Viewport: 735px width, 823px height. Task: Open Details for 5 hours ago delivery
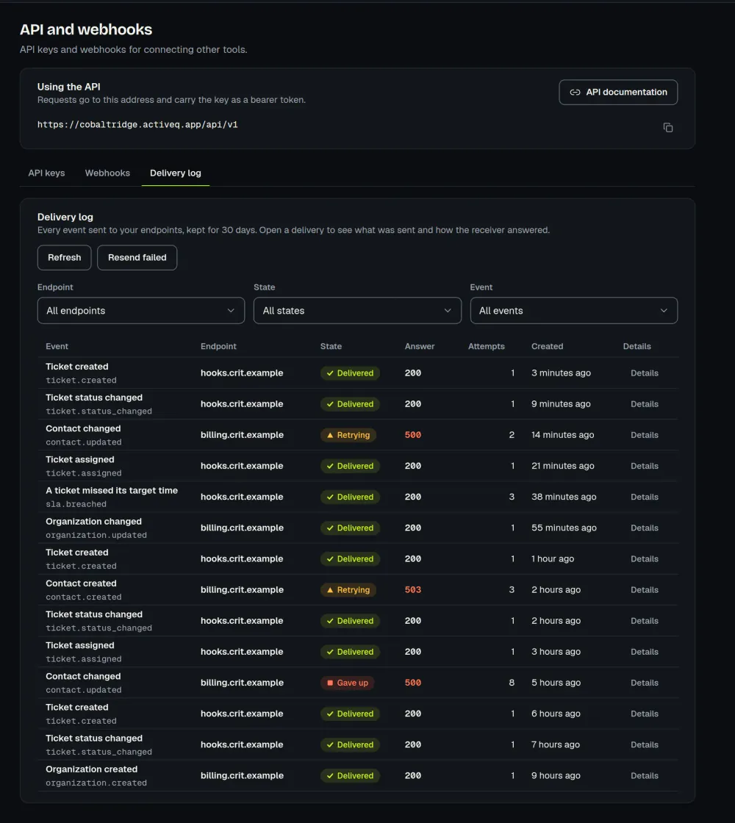point(644,683)
